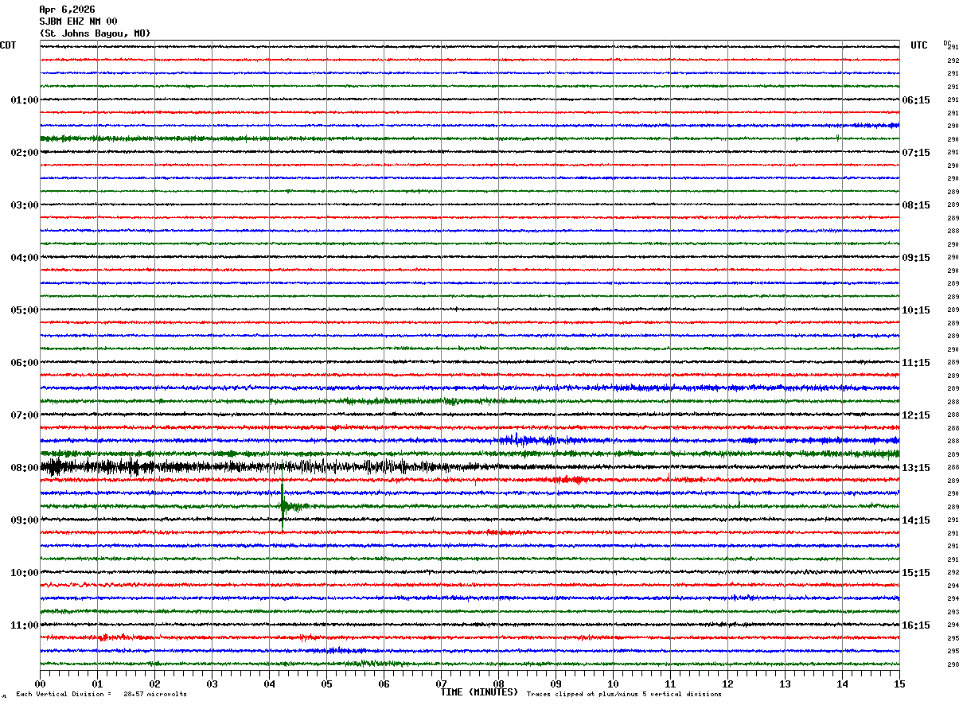Click the "TIME (MINUTES)" axis title
The image size is (963, 705).
(479, 692)
